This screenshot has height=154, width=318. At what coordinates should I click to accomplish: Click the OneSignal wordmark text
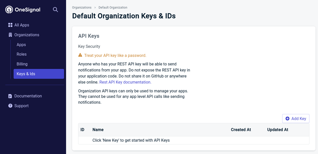click(x=27, y=10)
